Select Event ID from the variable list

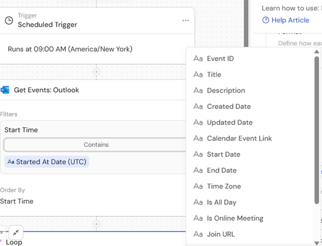(220, 58)
